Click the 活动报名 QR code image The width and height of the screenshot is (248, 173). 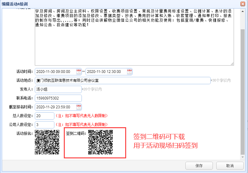pos(47,142)
